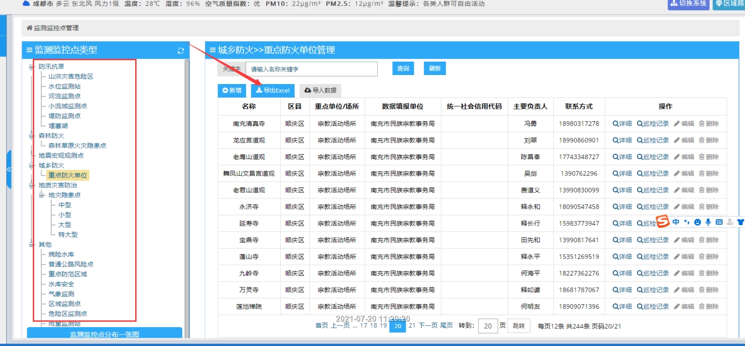
Task: Click the 转到 page number input
Action: (x=488, y=326)
